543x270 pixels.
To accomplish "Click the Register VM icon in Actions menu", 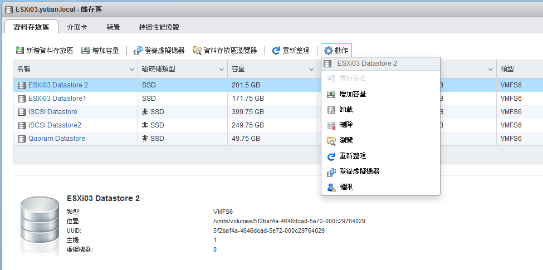I will (331, 172).
